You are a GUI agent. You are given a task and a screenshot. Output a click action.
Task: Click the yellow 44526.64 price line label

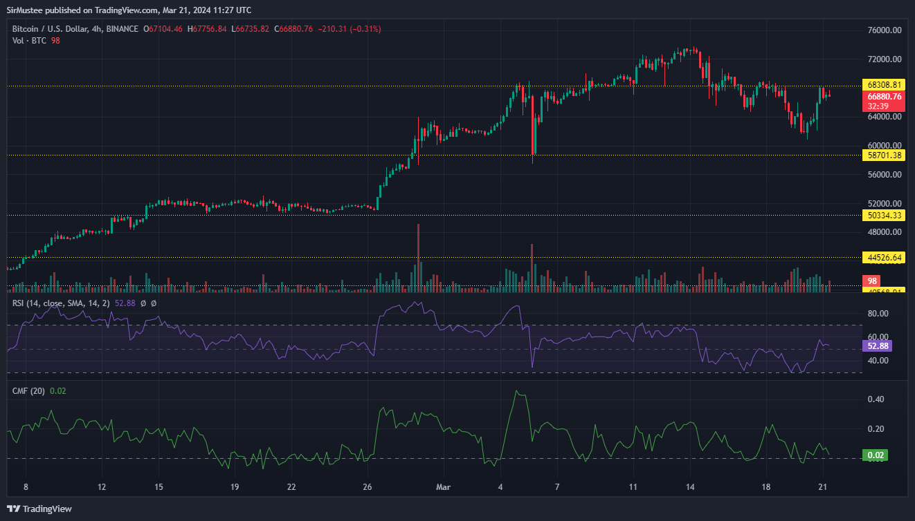click(884, 258)
